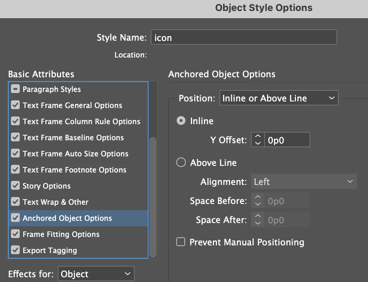The height and width of the screenshot is (282, 368).
Task: Select the Above Line radio button
Action: [x=181, y=163]
